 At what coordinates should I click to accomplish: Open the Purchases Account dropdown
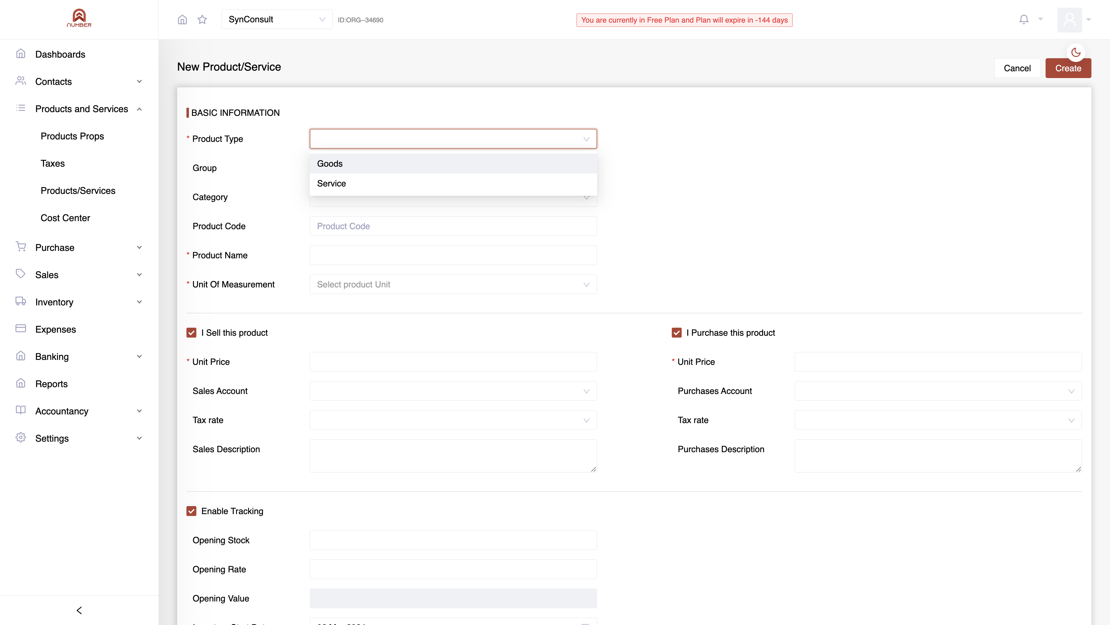tap(938, 391)
